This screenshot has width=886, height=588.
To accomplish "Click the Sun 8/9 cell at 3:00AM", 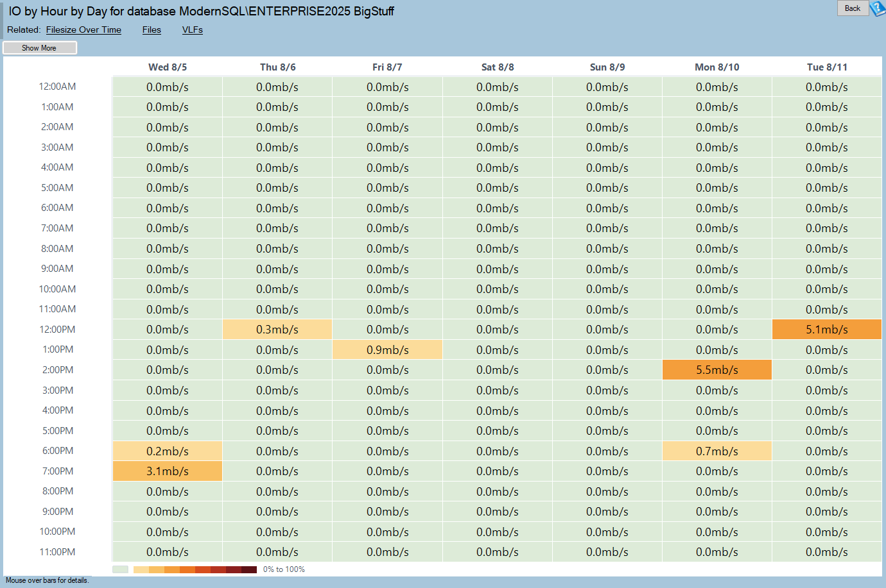I will pos(607,147).
